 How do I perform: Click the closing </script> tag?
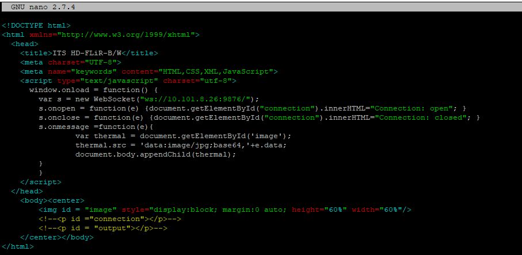pyautogui.click(x=41, y=182)
